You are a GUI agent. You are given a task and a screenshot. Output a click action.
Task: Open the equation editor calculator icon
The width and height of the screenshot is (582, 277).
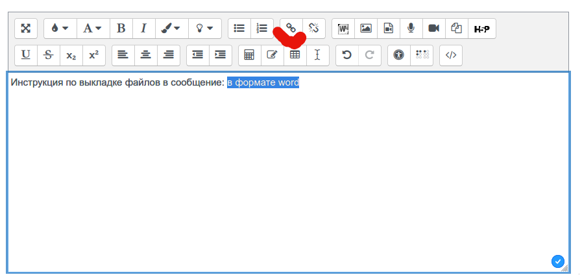249,55
